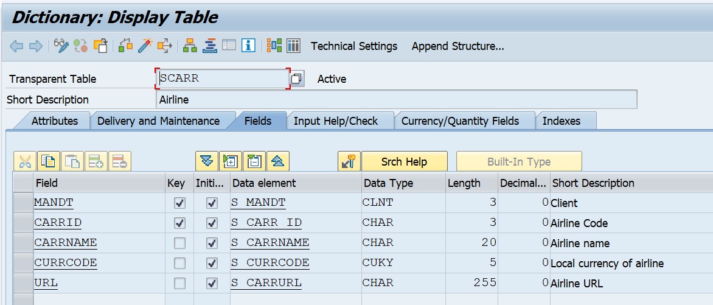
Task: Click the CUKY data type cell
Action: coord(403,263)
